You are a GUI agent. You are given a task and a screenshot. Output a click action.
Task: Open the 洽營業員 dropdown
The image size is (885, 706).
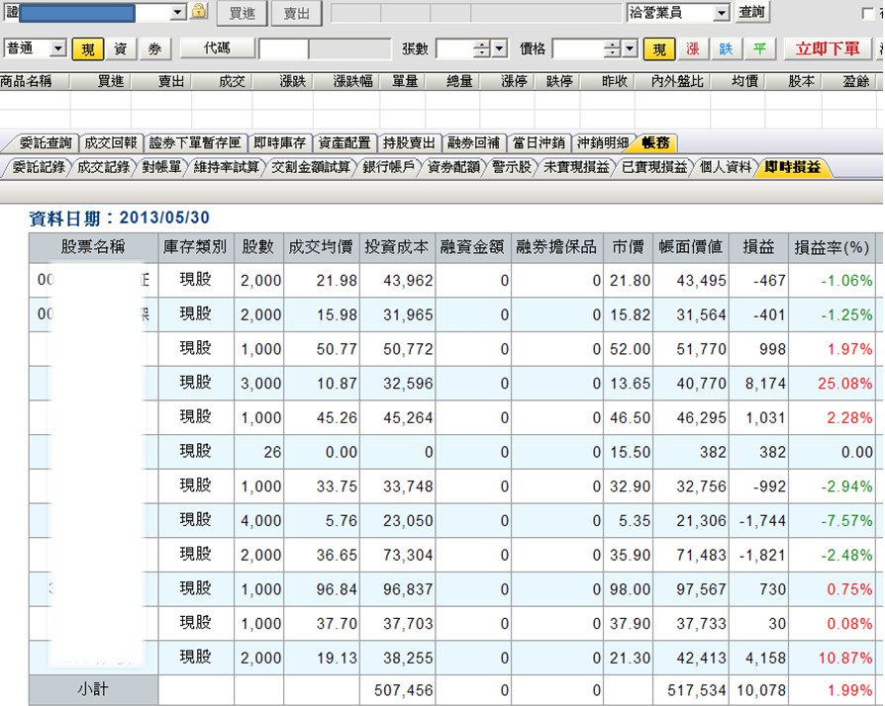(x=721, y=13)
